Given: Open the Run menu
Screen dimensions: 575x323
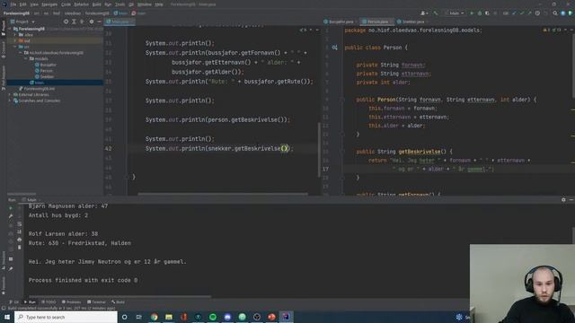Looking at the screenshot, I should click(108, 4).
